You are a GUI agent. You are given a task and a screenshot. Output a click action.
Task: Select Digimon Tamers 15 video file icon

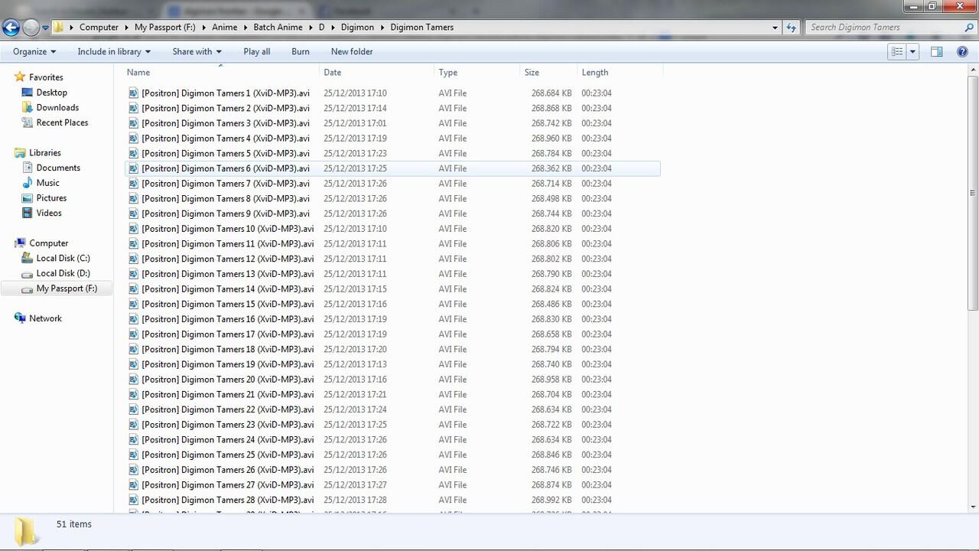133,304
